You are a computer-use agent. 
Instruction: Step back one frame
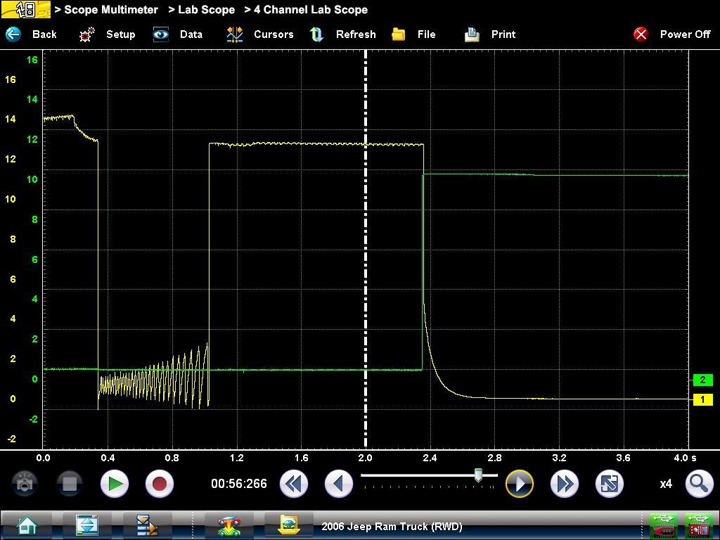[338, 484]
